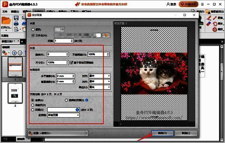225x143 pixels.
Task: Open thumbnail panel gear options
Action: (5, 53)
